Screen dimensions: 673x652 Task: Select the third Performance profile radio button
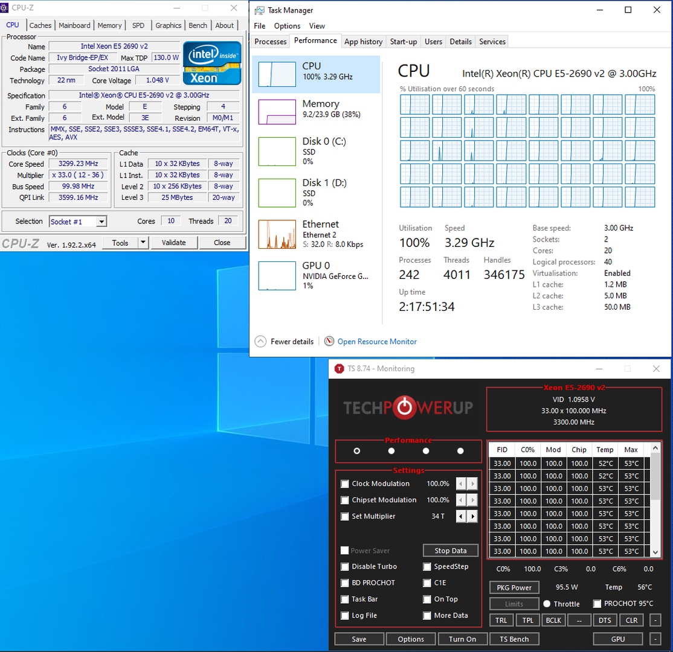[426, 451]
